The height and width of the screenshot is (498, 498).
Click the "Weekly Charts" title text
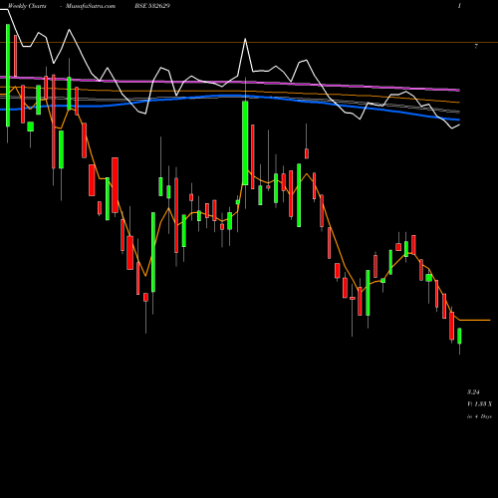pyautogui.click(x=27, y=6)
